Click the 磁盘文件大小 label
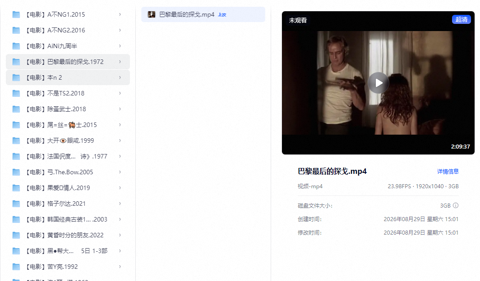The width and height of the screenshot is (480, 281). point(315,206)
